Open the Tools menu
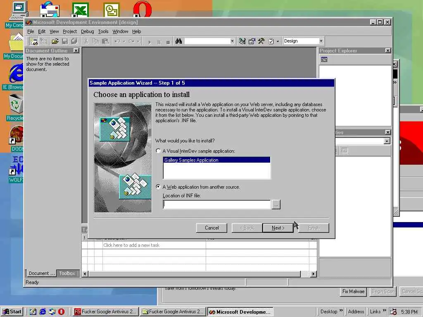This screenshot has width=423, height=317. [x=103, y=31]
